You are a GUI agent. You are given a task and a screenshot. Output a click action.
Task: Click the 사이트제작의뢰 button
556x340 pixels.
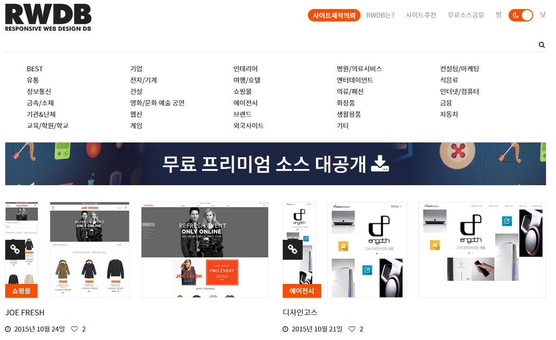334,15
